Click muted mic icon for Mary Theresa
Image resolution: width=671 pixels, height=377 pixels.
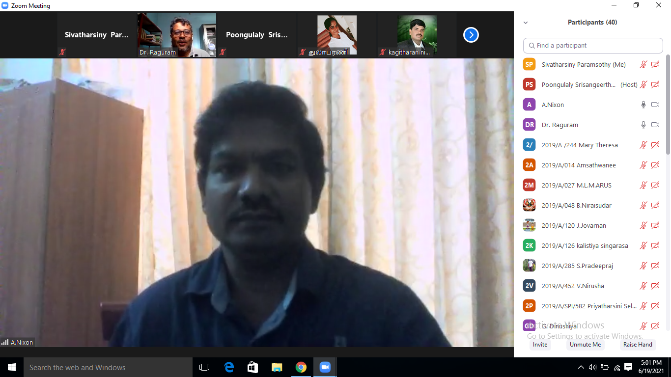pos(643,145)
